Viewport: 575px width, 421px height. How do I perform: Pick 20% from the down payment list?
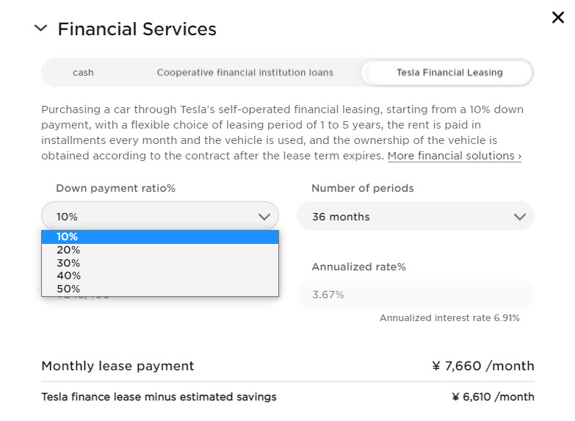(160, 250)
